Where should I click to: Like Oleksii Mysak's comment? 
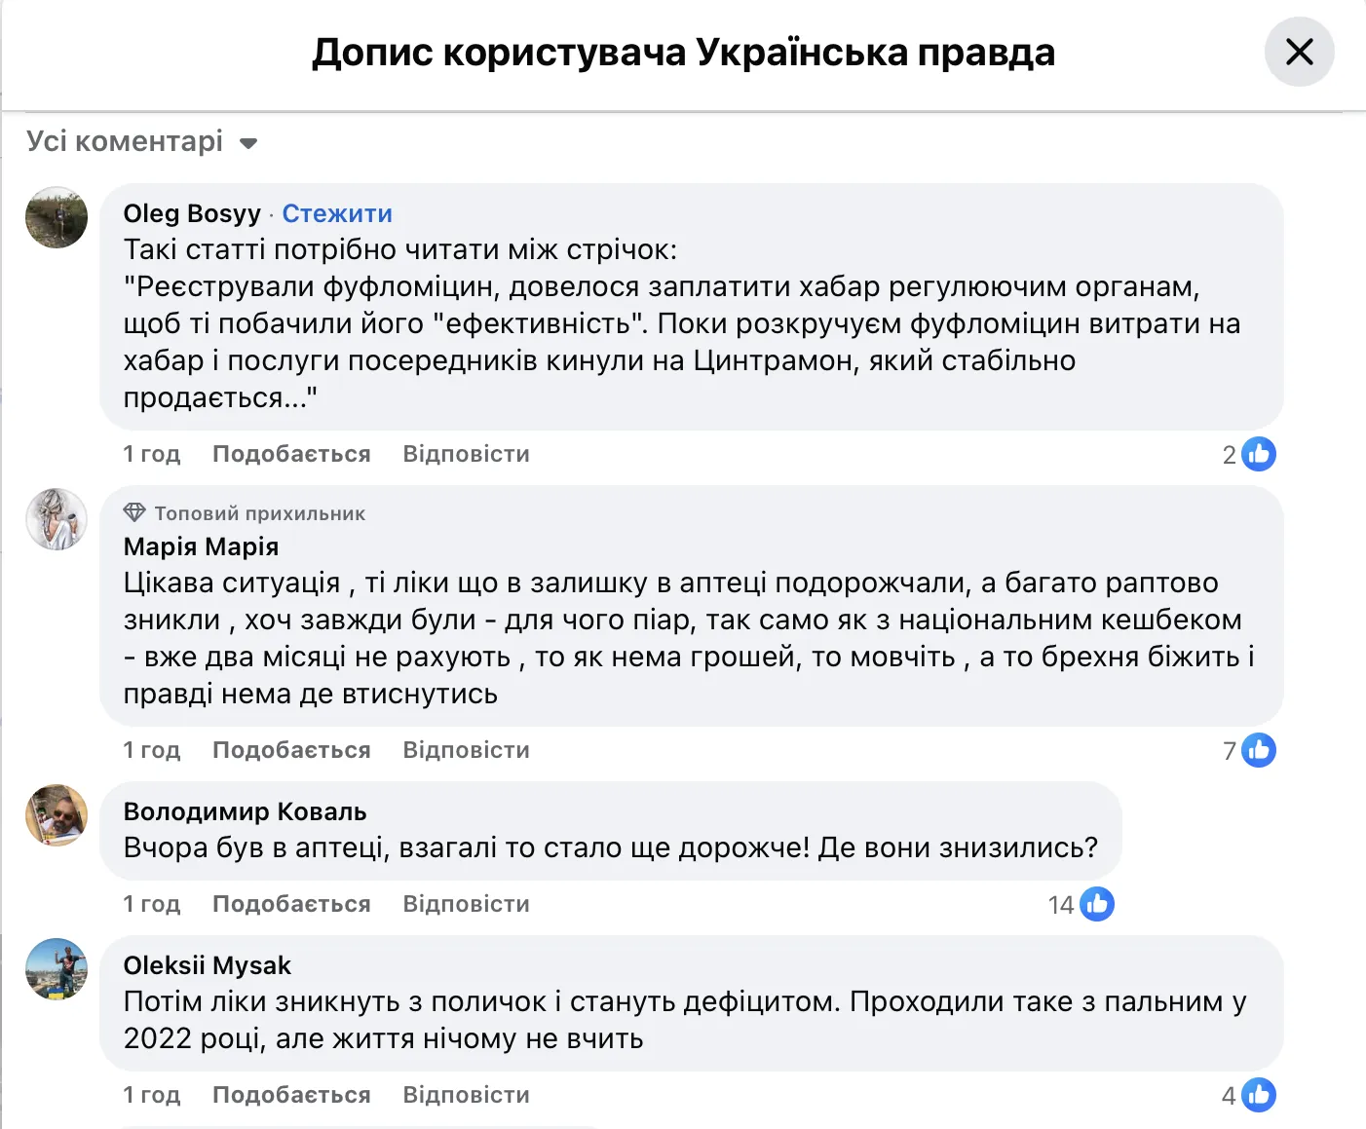[x=291, y=1095]
